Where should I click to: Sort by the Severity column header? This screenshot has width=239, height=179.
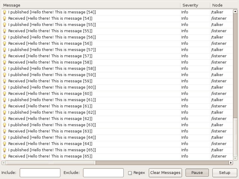[x=195, y=5]
